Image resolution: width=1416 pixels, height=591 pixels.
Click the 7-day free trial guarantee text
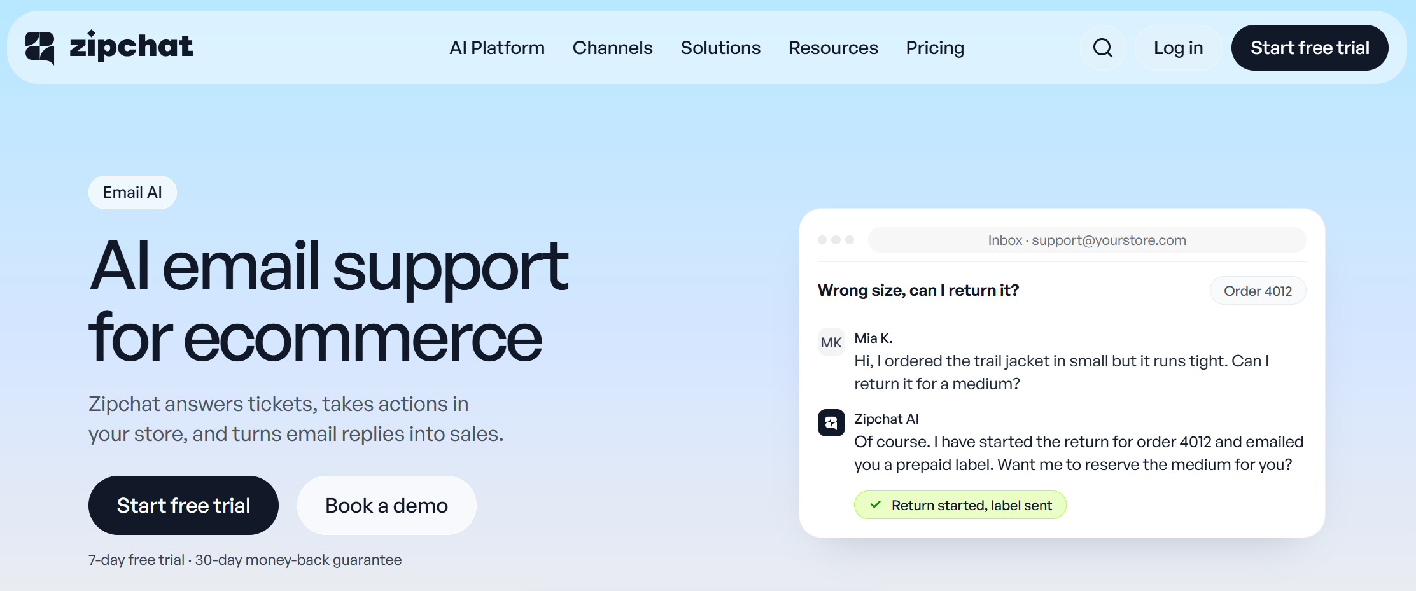(x=245, y=560)
